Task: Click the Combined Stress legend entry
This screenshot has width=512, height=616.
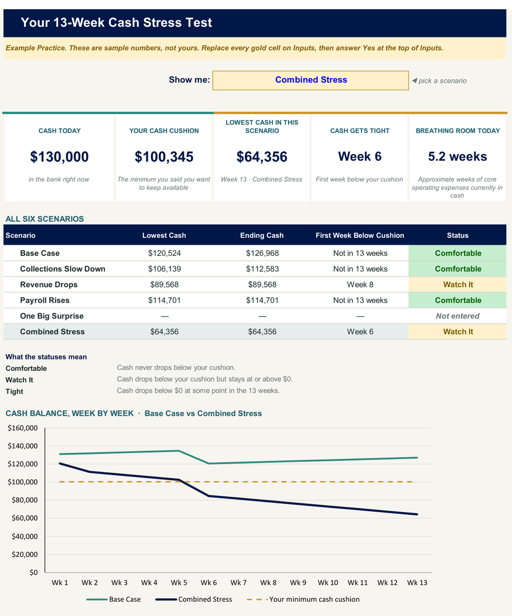Action: coord(194,599)
